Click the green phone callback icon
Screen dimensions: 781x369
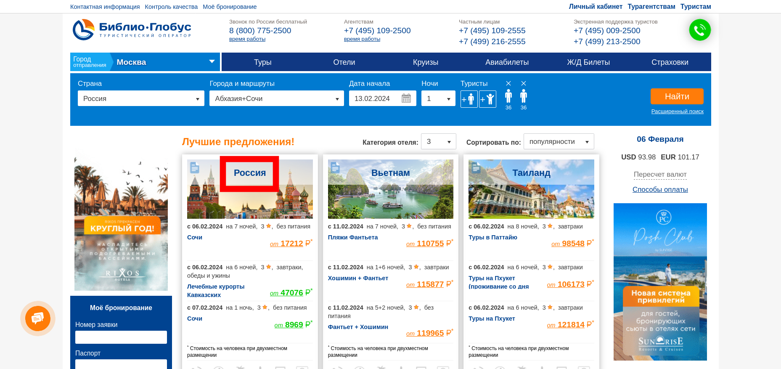coord(699,30)
